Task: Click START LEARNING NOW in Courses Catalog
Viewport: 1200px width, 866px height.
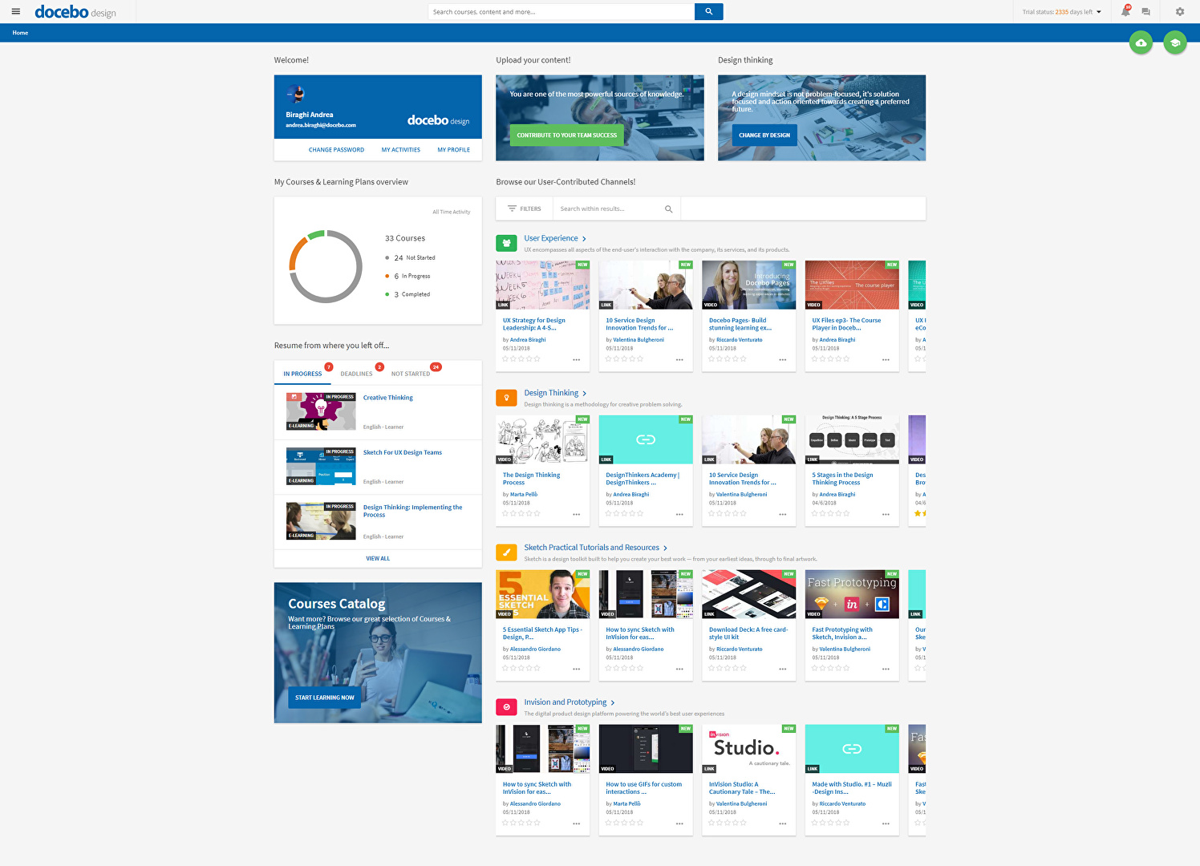Action: click(324, 697)
